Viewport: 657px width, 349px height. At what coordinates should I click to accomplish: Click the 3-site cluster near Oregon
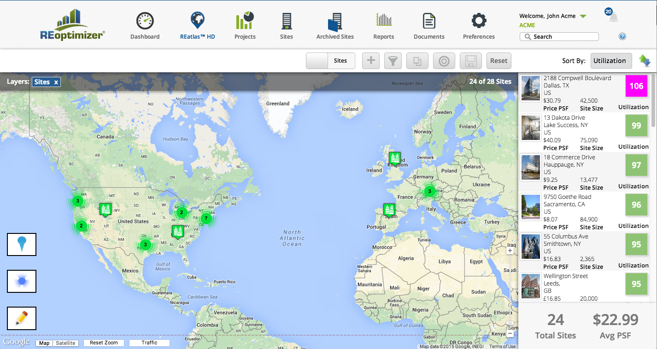point(78,201)
